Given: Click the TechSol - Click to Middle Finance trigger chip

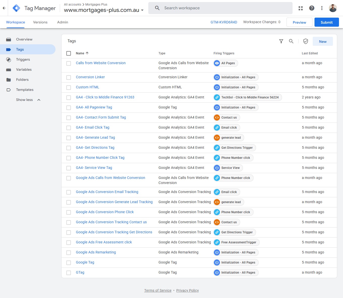Looking at the screenshot, I should (248, 97).
